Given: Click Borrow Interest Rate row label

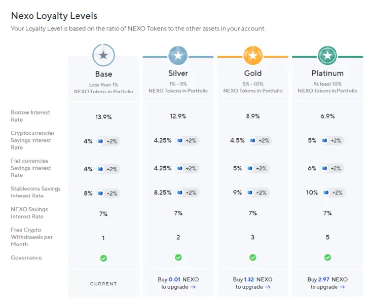Looking at the screenshot, I should 30,116.
